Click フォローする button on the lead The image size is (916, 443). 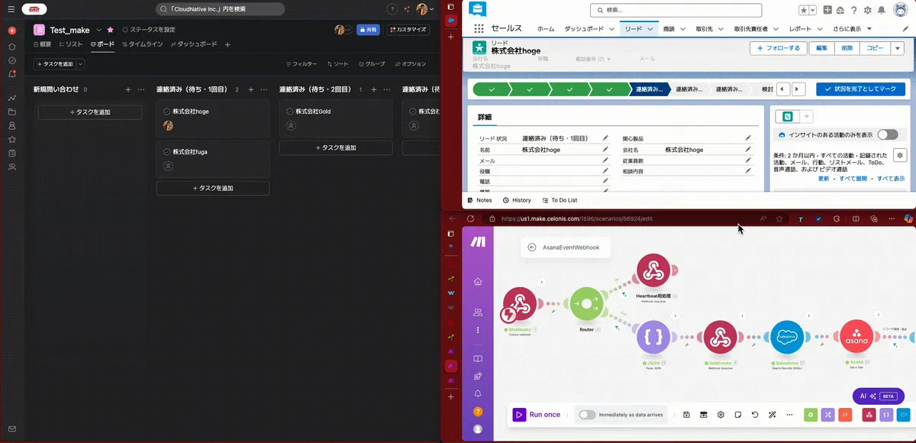tap(778, 48)
